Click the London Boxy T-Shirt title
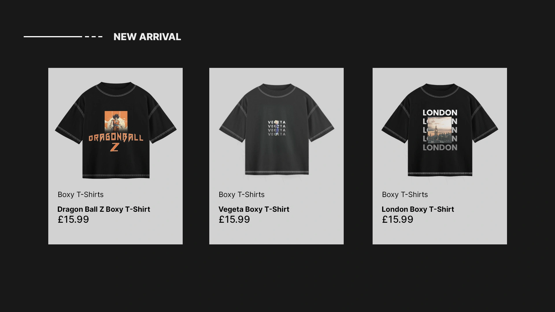 418,209
